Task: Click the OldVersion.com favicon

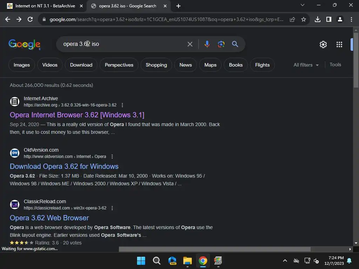Action: pos(15,153)
